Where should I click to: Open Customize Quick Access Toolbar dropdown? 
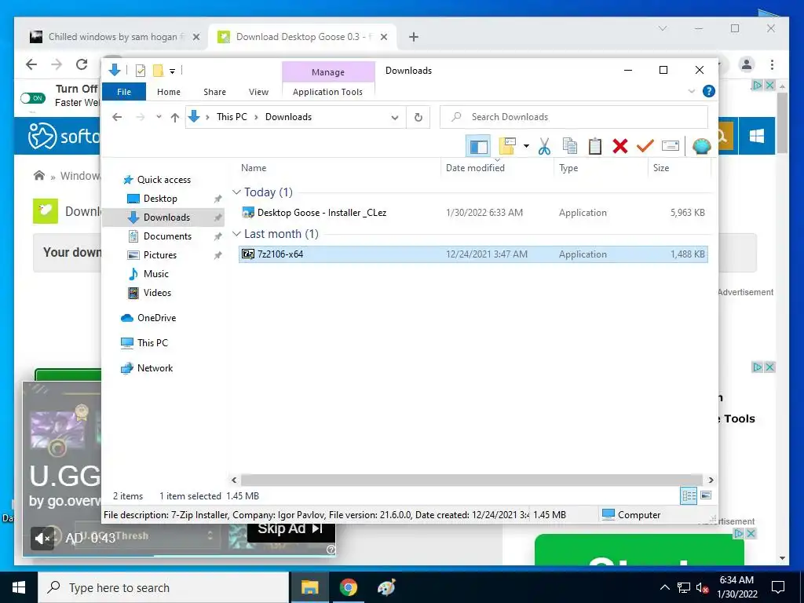click(172, 71)
